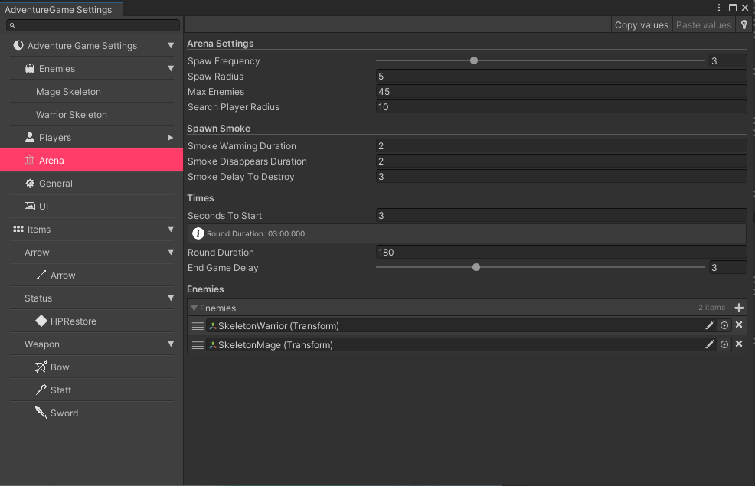Expand the Players sidebar group
Viewport: 755px width, 486px height.
(x=171, y=138)
